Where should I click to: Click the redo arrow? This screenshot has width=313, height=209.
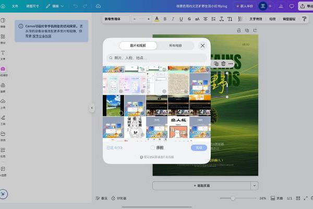(x=85, y=6)
